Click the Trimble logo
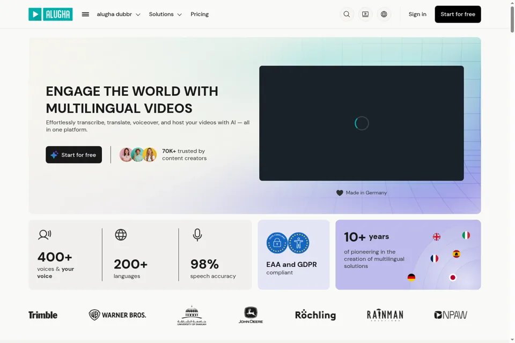Viewport: 515px width, 343px height. pyautogui.click(x=43, y=315)
